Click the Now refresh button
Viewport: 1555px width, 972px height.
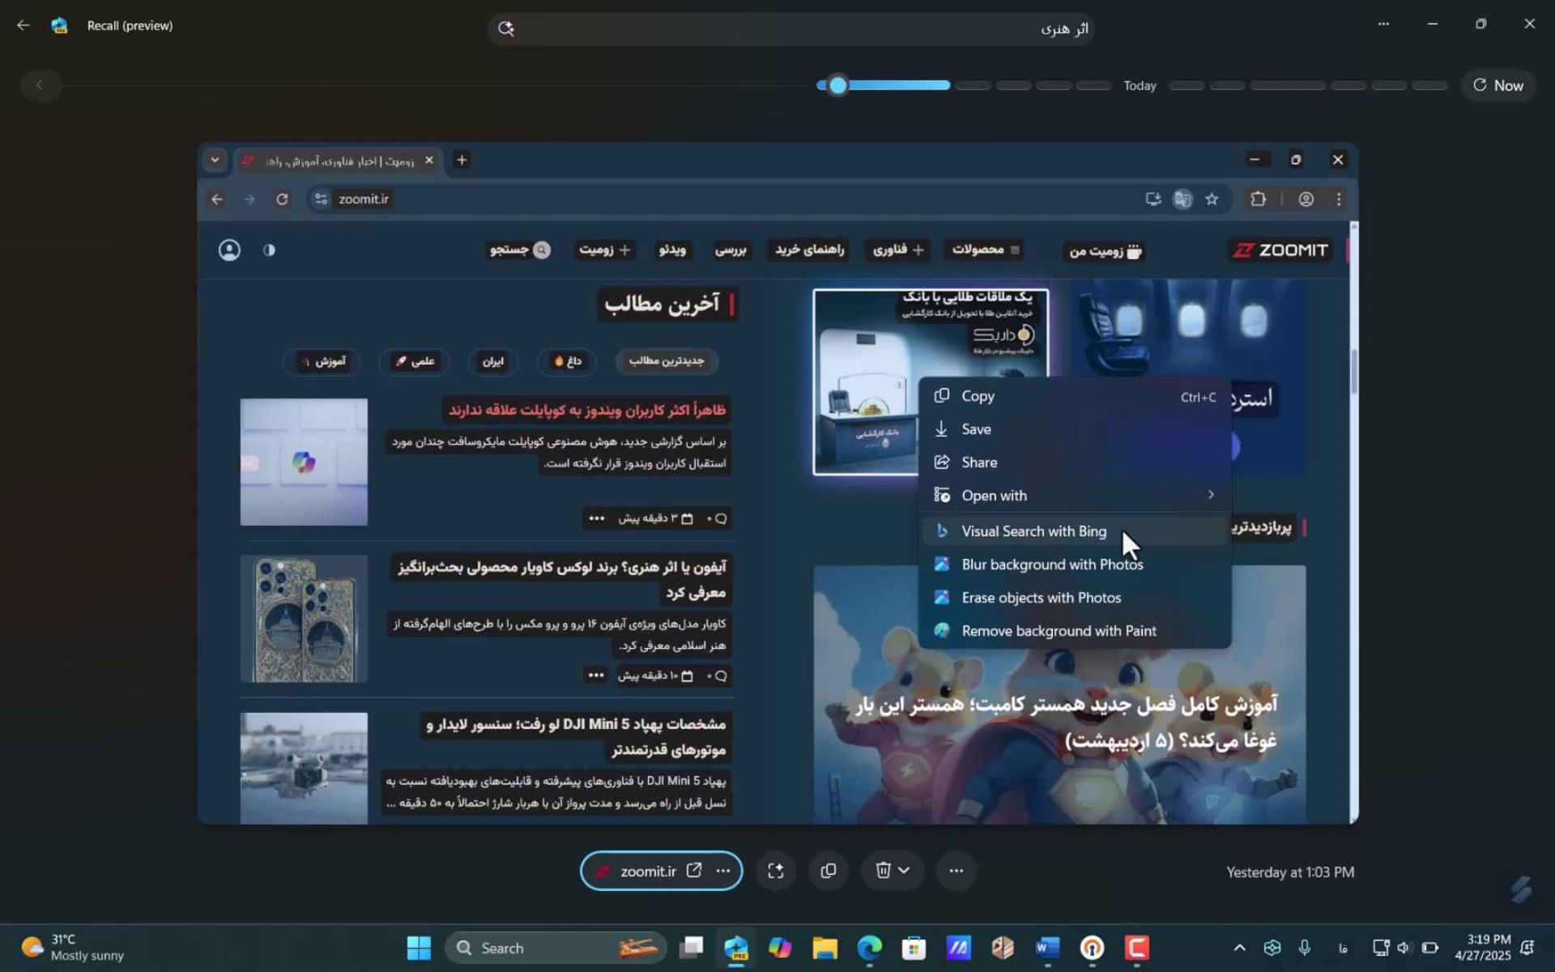click(1498, 85)
